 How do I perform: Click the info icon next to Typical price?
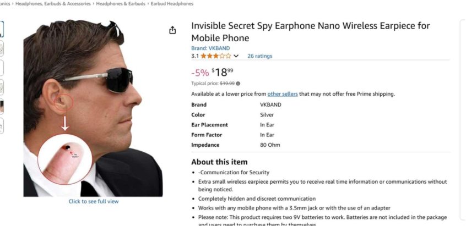coord(238,84)
